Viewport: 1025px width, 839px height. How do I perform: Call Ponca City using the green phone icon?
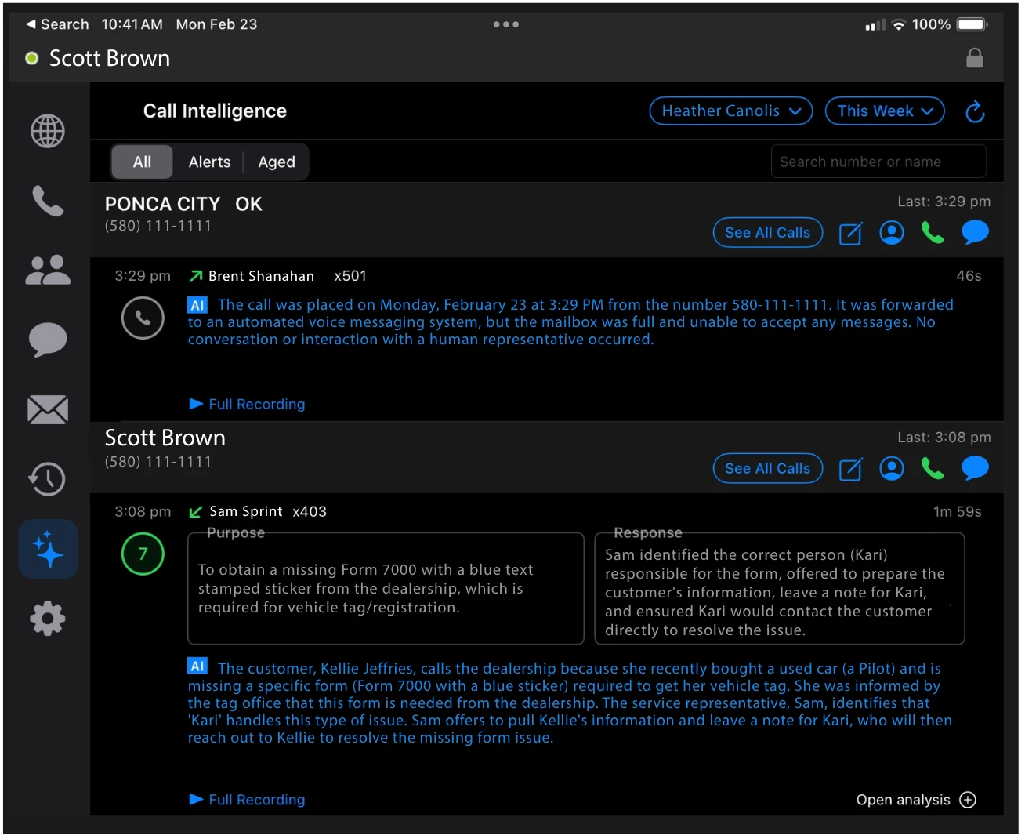pos(932,232)
